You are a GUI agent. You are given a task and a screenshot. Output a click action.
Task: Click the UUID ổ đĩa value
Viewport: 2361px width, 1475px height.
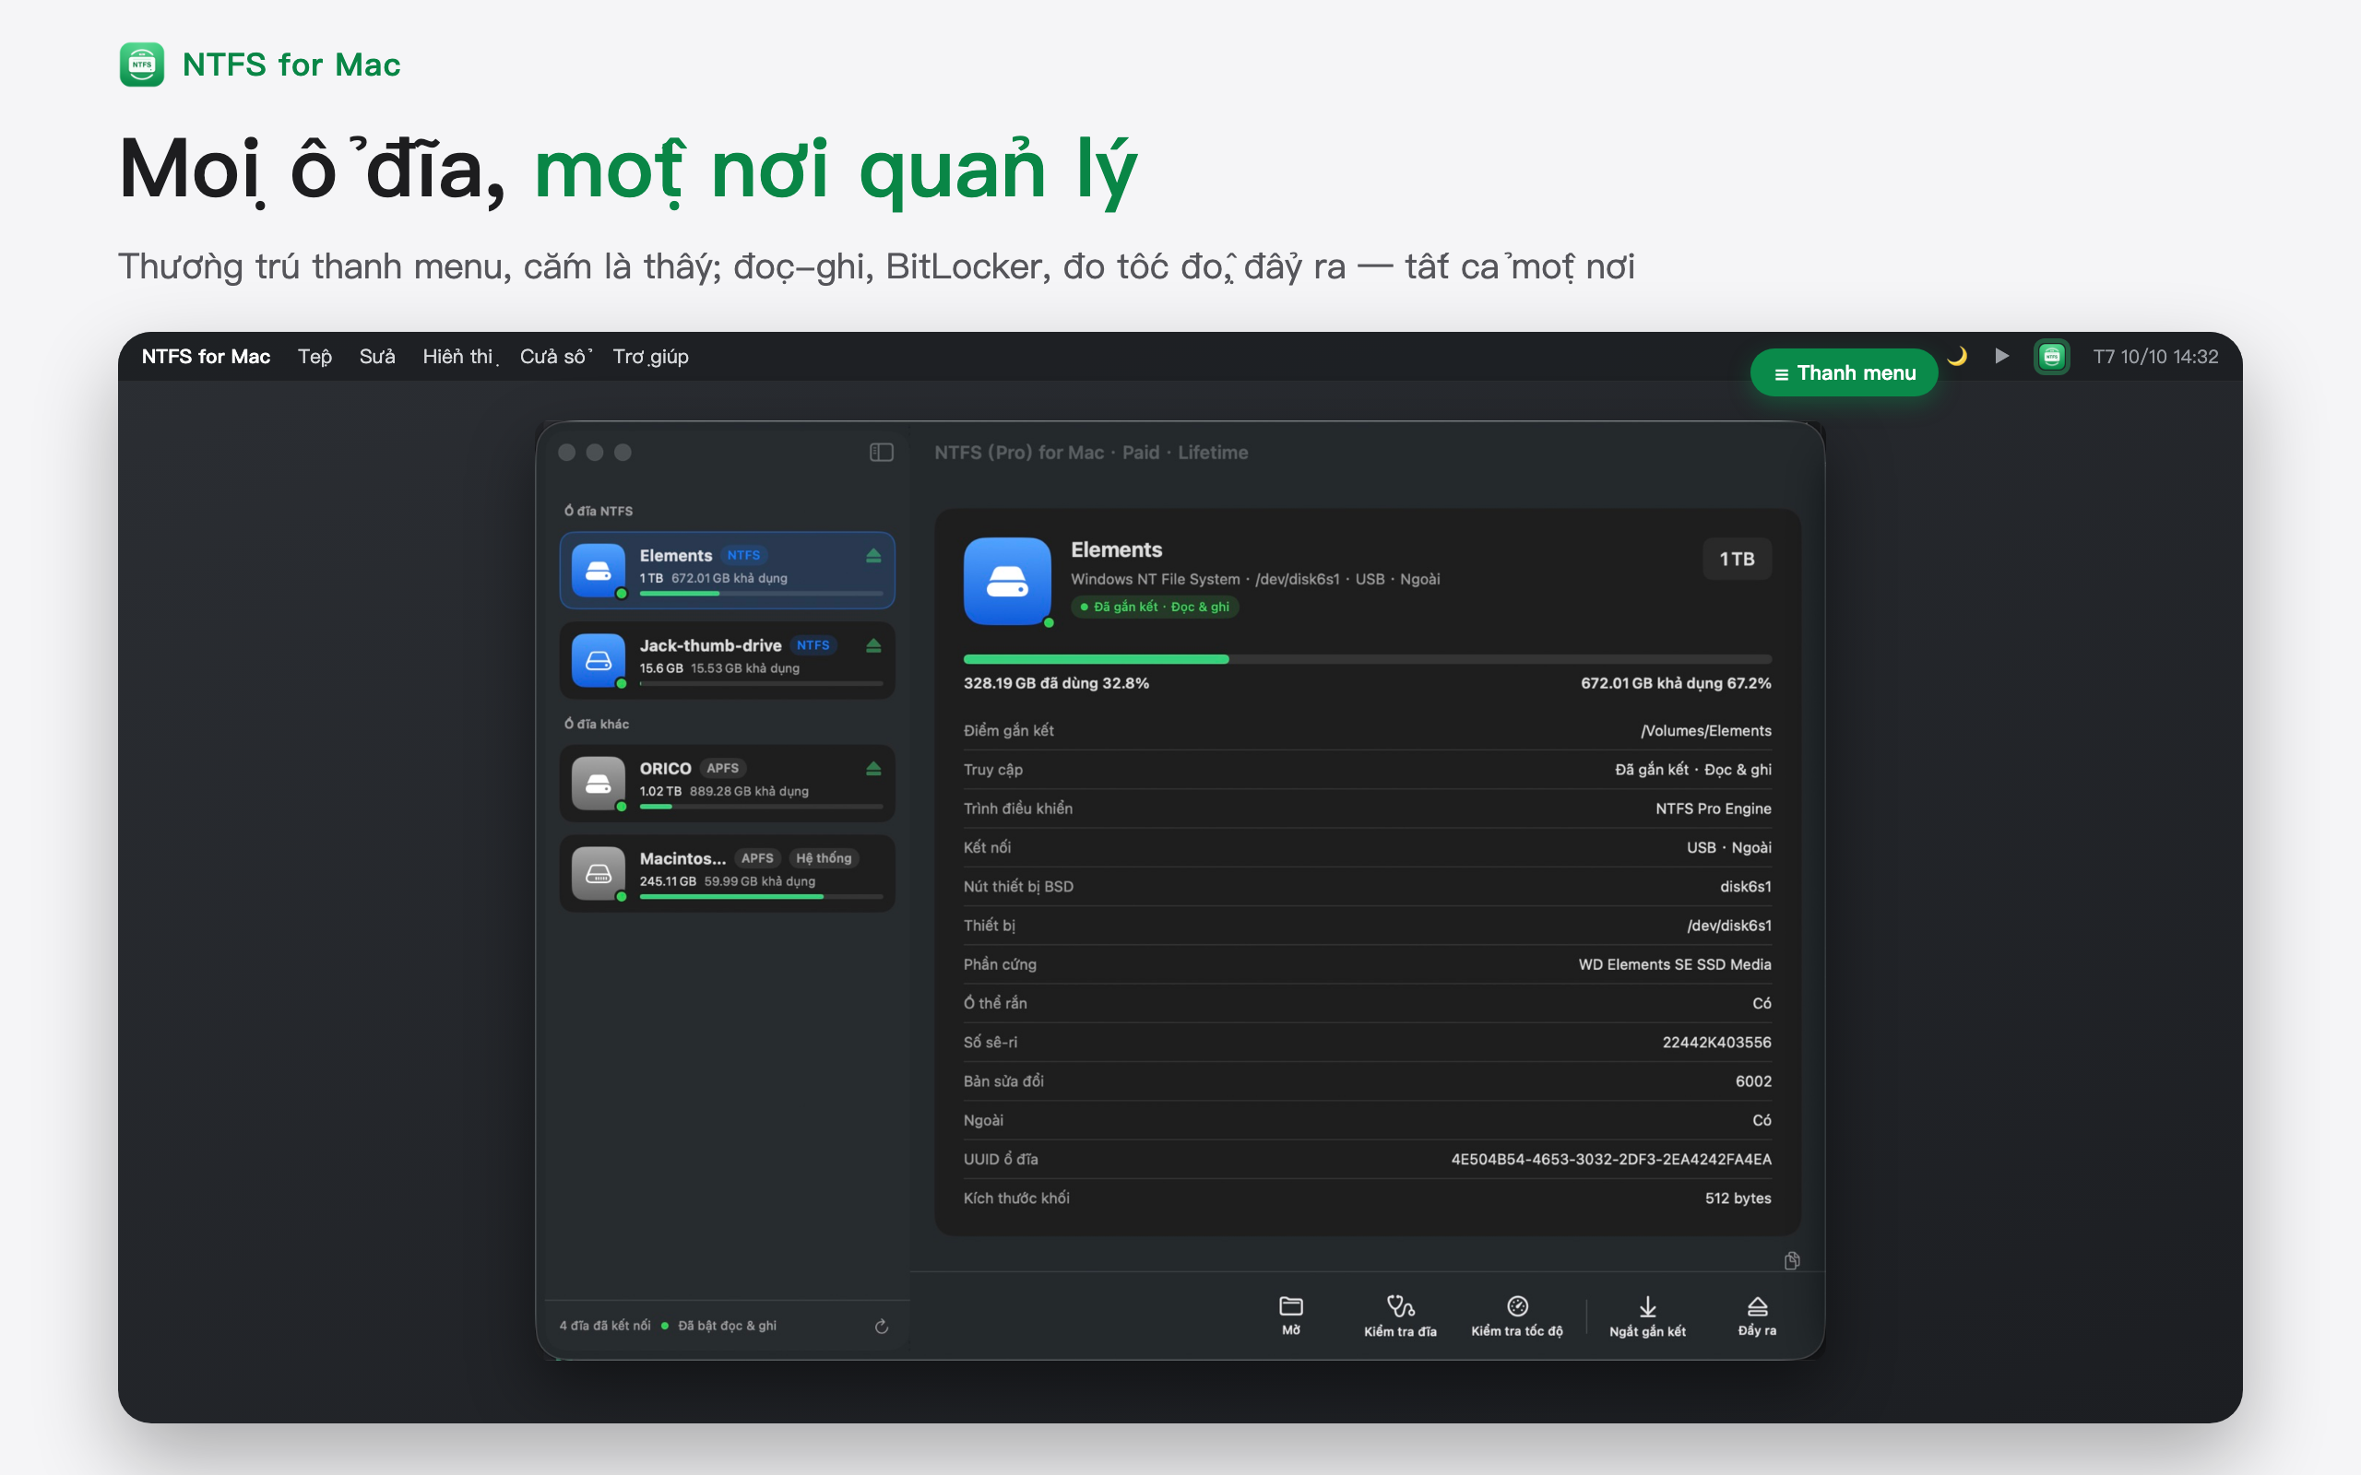(1611, 1159)
